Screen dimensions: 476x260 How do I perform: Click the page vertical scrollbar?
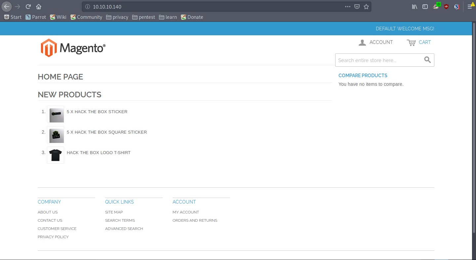(474, 127)
